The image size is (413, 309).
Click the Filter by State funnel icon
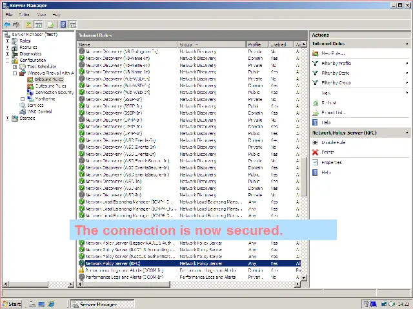[315, 73]
